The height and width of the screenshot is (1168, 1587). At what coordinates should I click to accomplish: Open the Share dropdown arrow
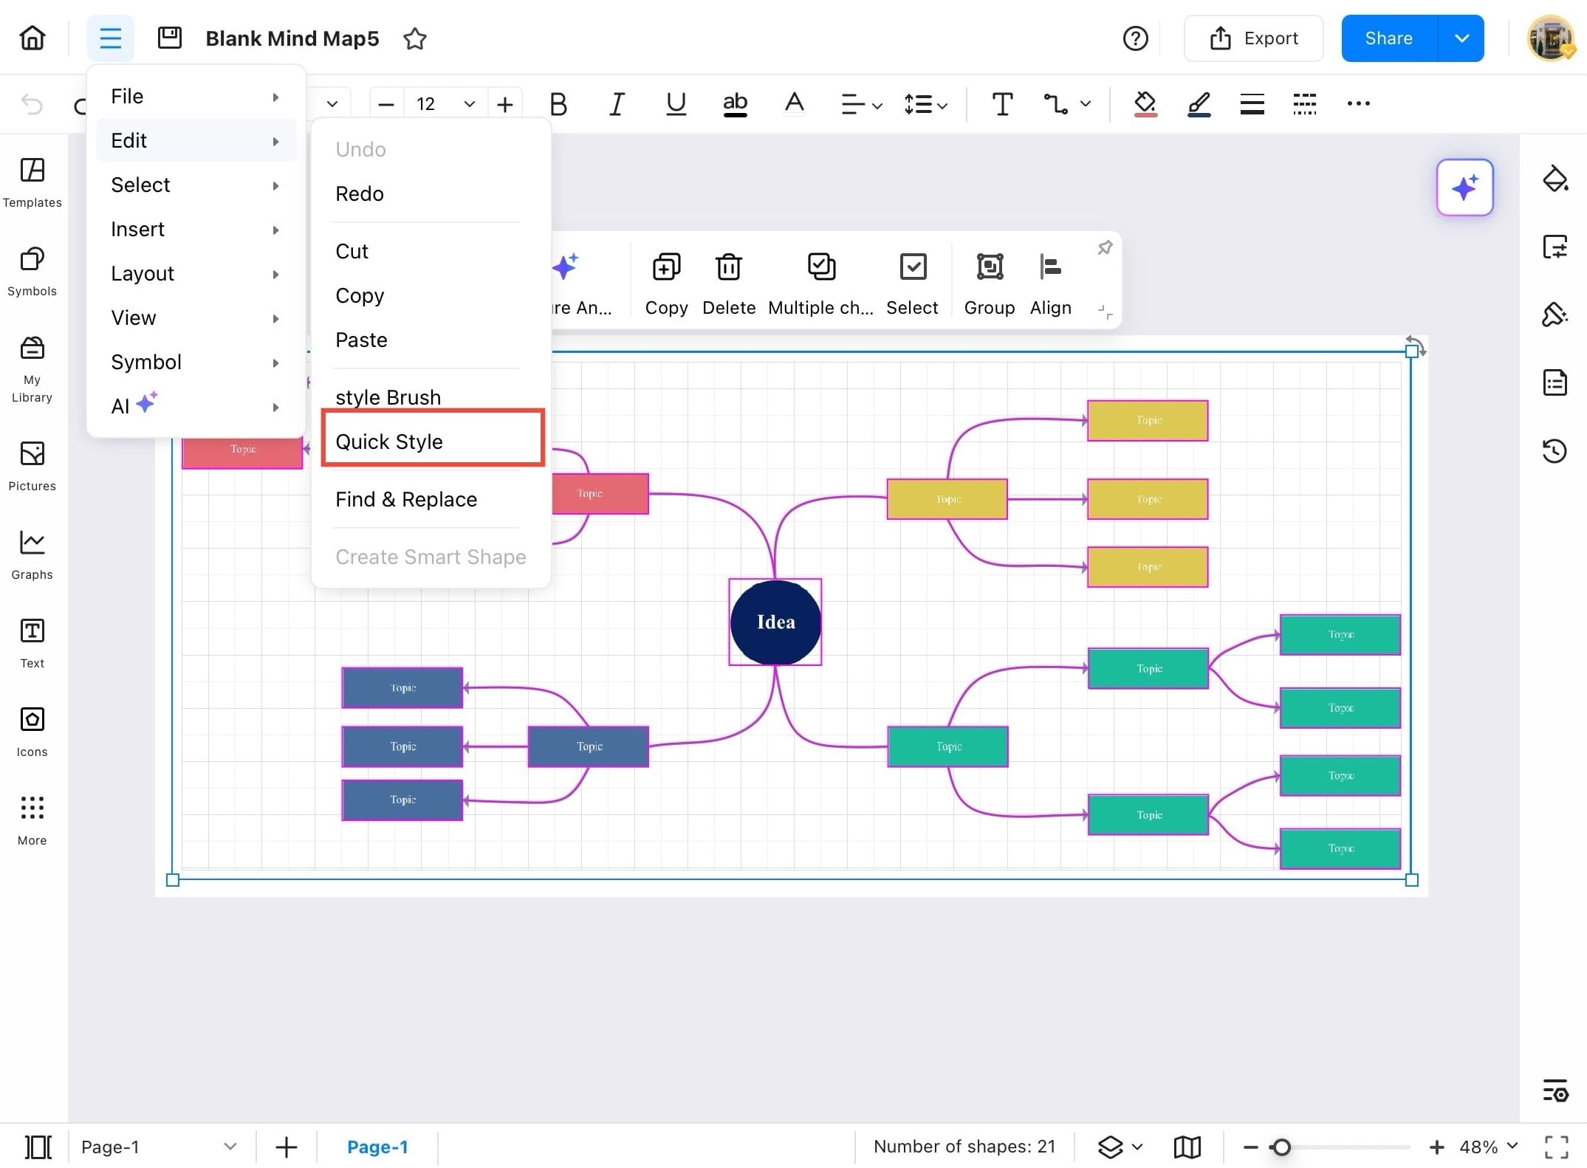pos(1461,38)
